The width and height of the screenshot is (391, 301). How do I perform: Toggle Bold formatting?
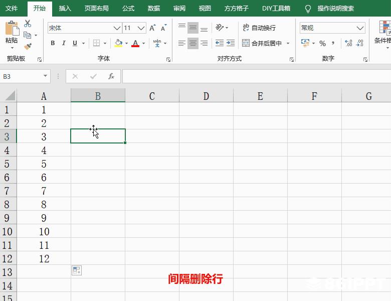coord(53,43)
